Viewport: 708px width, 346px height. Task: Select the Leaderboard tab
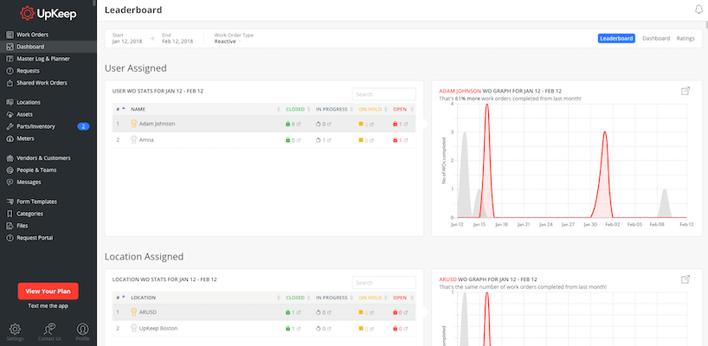point(617,38)
